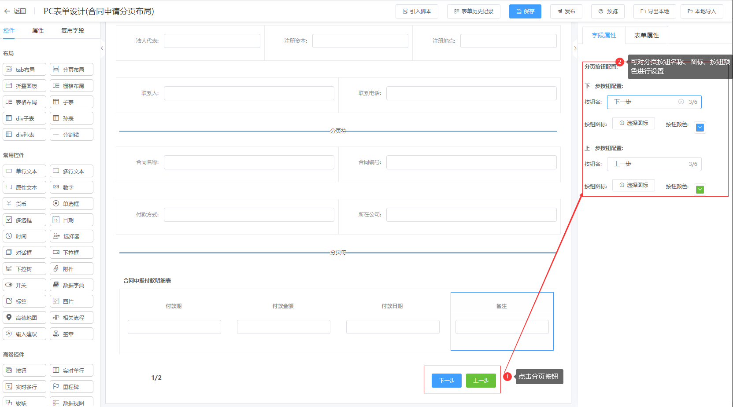This screenshot has height=407, width=733.
Task: Click the 引入脚本 button
Action: point(417,11)
